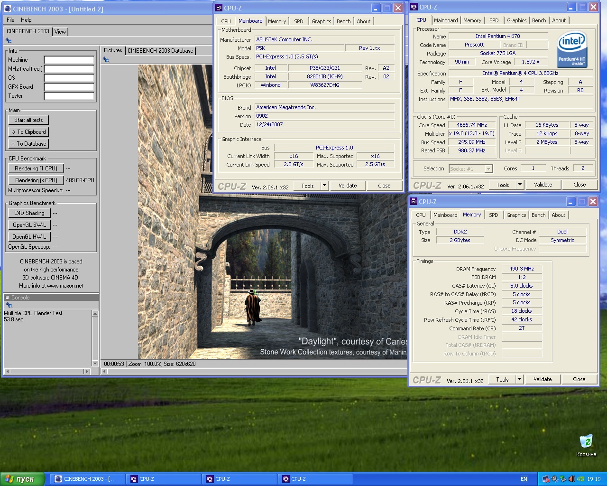
Task: Open Tools dropdown arrow in Mainboard CPU-Z window
Action: click(x=325, y=186)
